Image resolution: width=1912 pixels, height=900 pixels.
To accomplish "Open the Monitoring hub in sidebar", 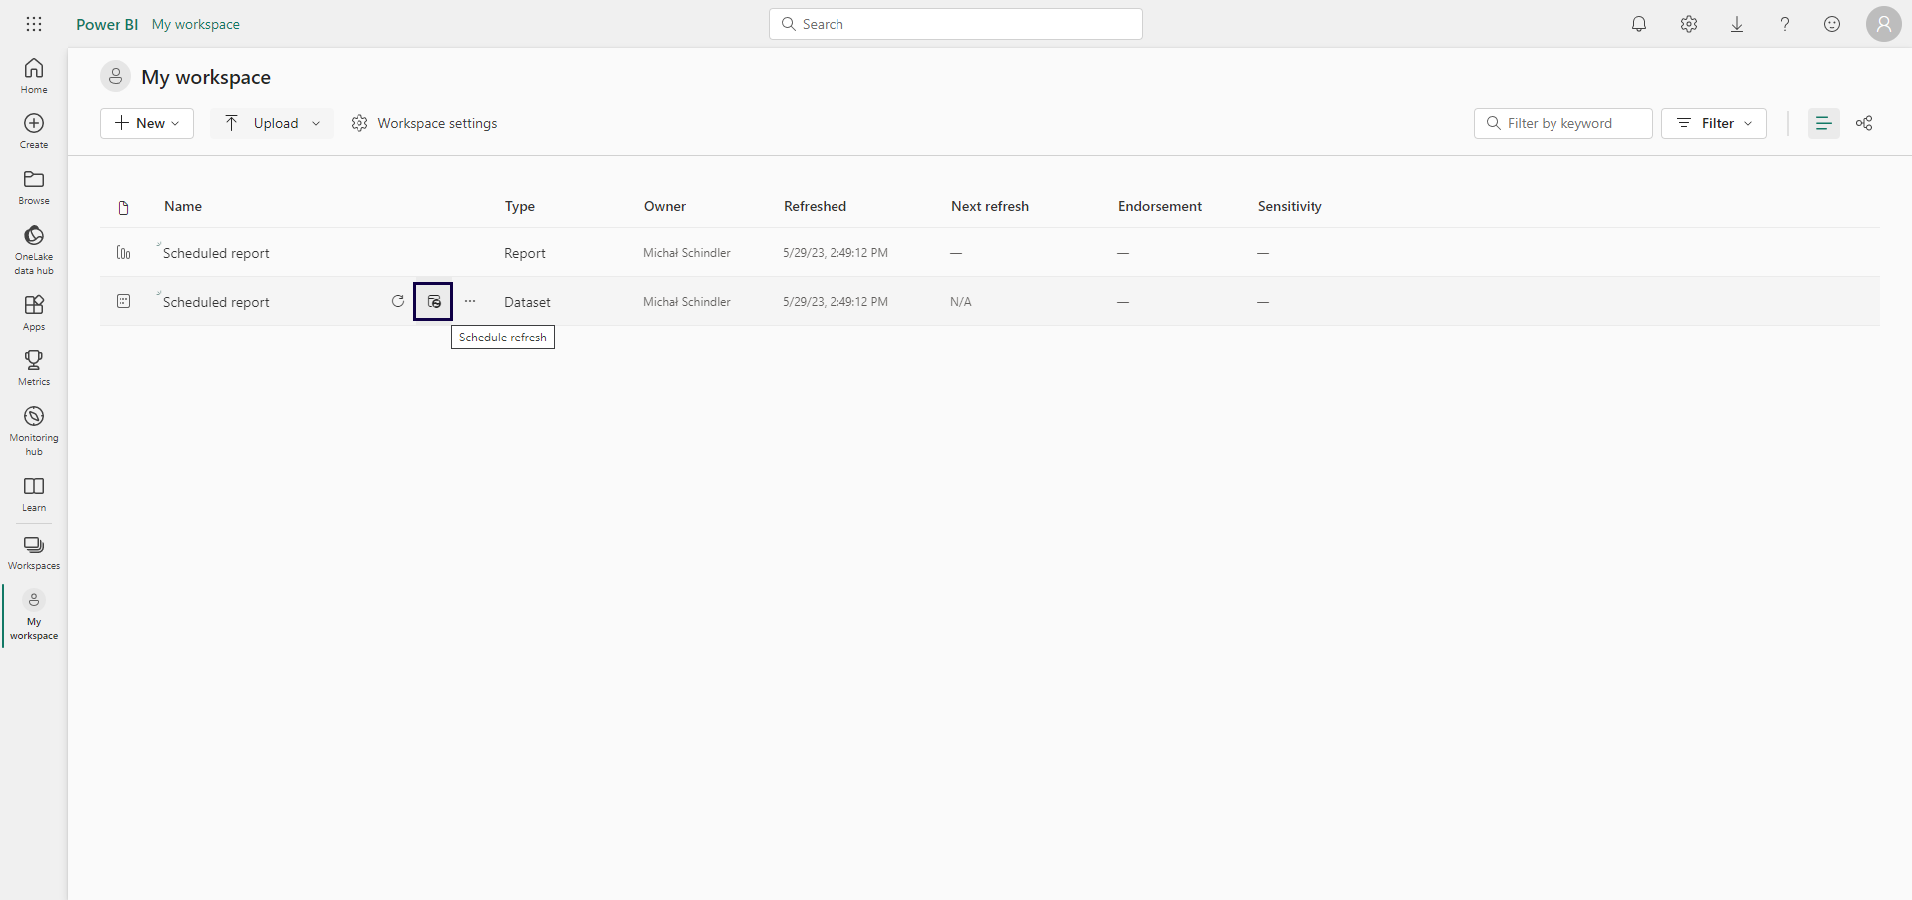I will [34, 430].
